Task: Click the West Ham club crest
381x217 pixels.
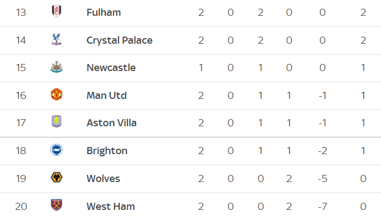Action: tap(57, 204)
